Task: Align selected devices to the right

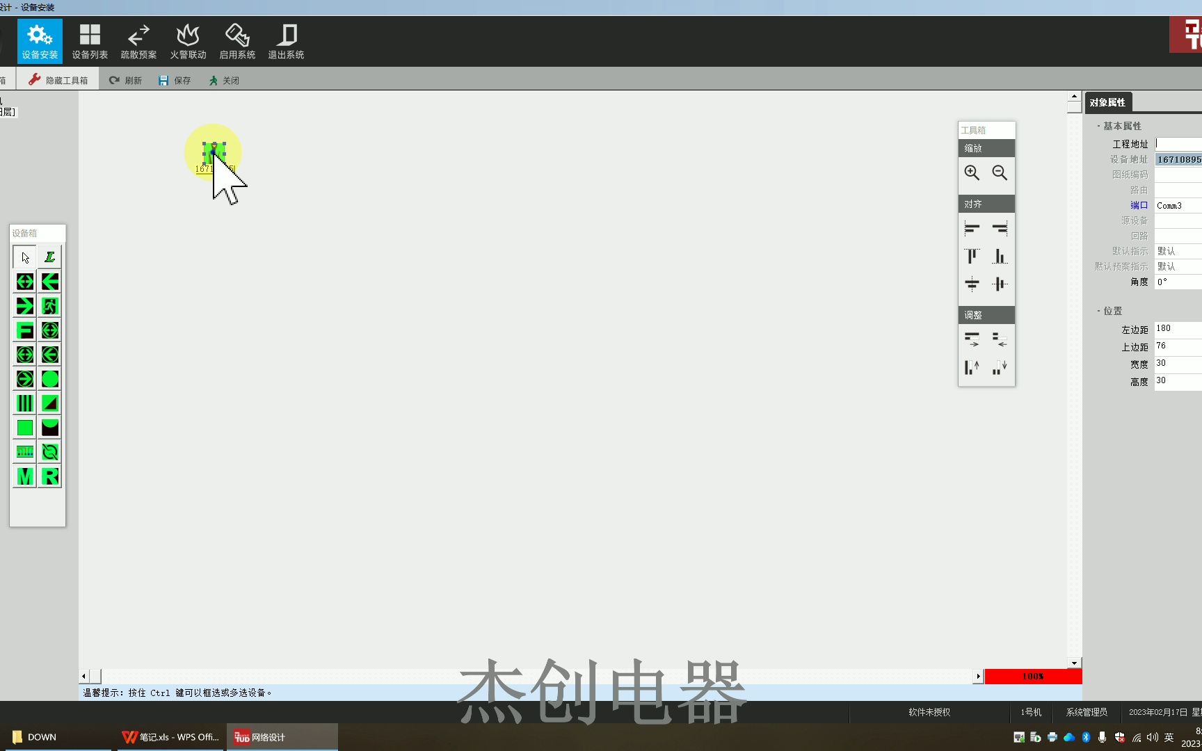Action: pyautogui.click(x=1000, y=228)
